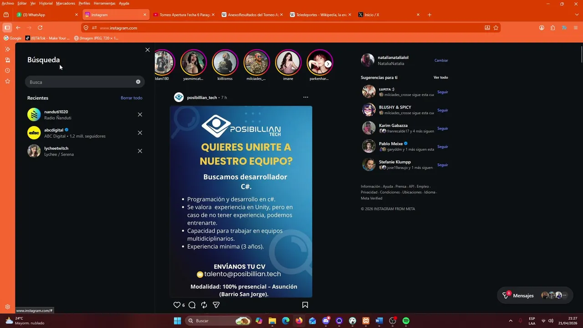The width and height of the screenshot is (583, 328).
Task: Follow BLUSHY & SPICY suggestion
Action: [442, 110]
